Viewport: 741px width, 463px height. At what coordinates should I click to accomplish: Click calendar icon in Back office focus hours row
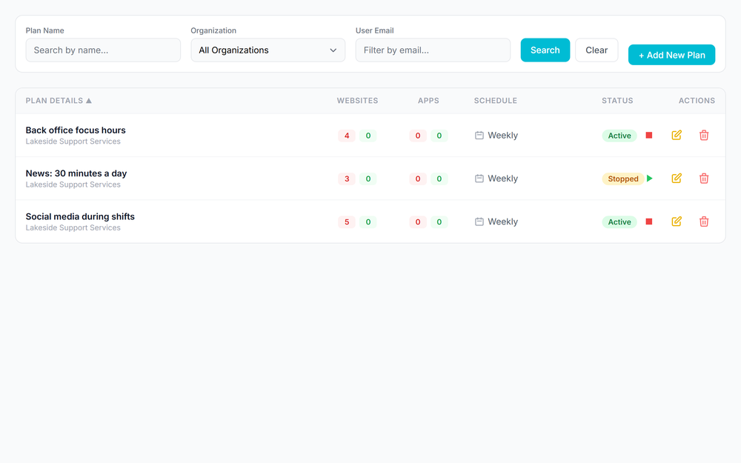coord(479,136)
